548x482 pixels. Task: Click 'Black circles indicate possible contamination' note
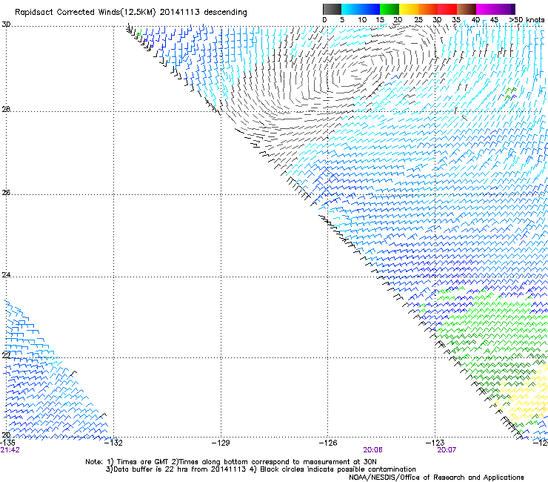[x=338, y=469]
